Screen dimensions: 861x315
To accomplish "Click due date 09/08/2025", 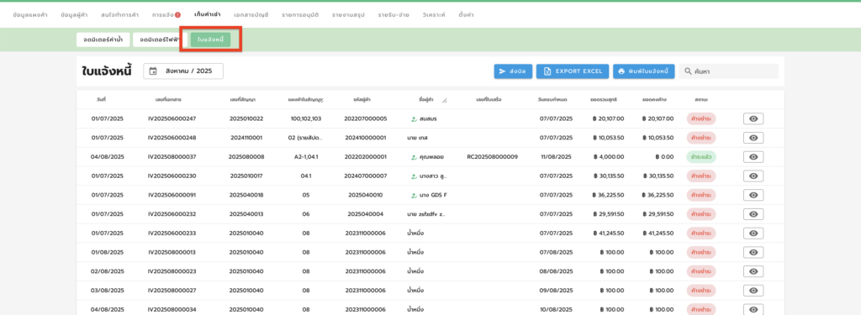I will 556,291.
